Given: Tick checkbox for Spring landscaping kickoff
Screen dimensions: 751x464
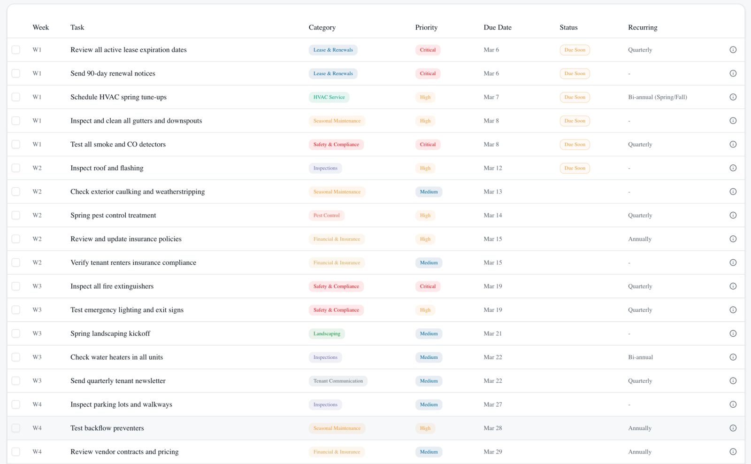Looking at the screenshot, I should click(x=16, y=333).
